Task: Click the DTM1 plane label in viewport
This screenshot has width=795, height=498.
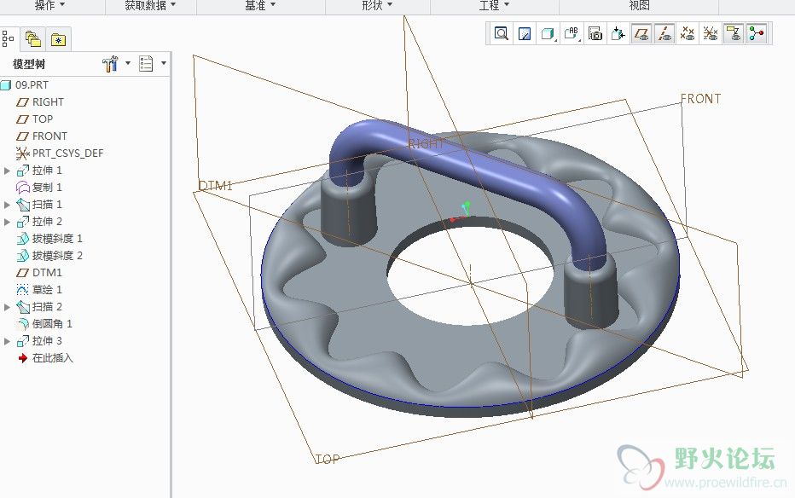Action: point(215,185)
